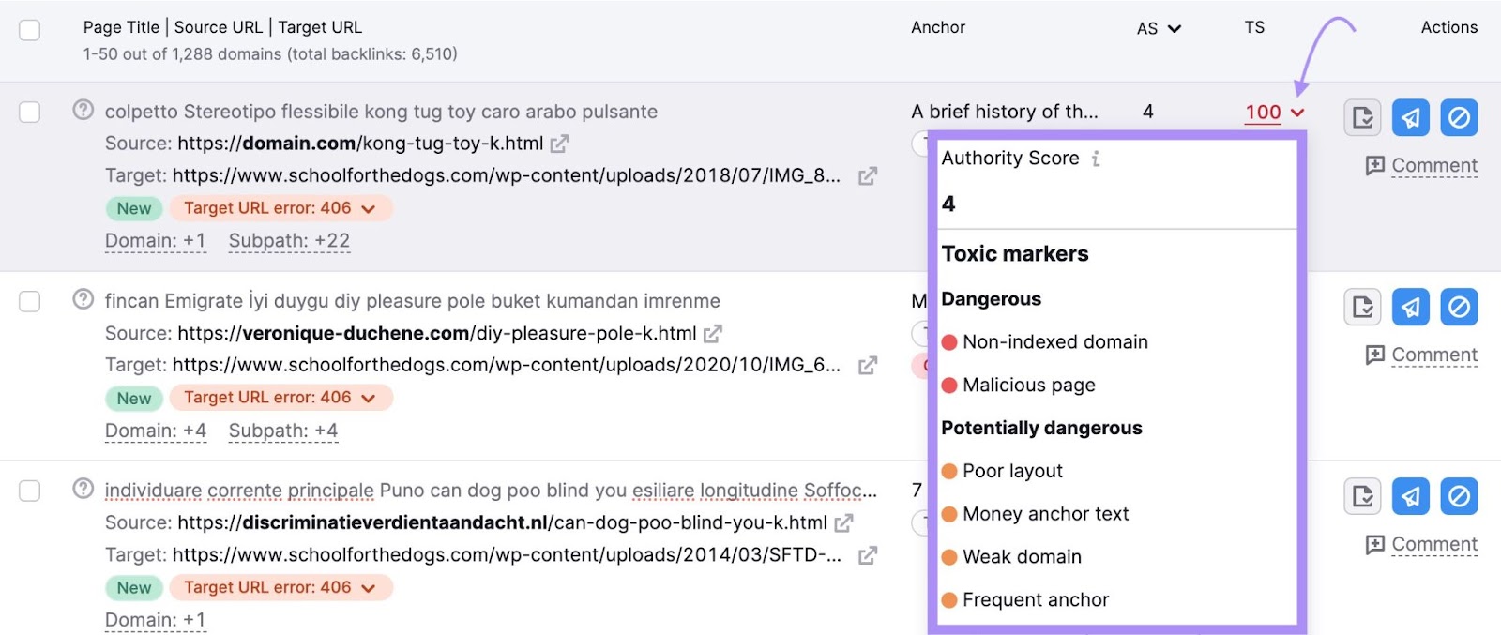
Task: Click question mark icon beside colpetto Stereotipo title
Action: click(x=83, y=111)
